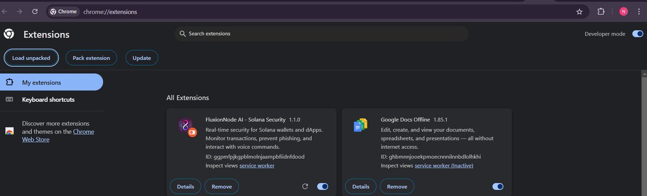Select ID ggpmfpjkgpblmolnjaampbfiidnfdood text
647x196 pixels.
(255, 157)
